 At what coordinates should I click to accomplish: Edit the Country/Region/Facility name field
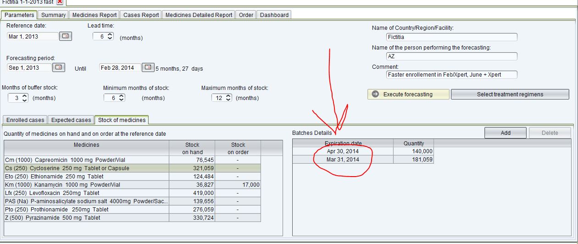(452, 37)
